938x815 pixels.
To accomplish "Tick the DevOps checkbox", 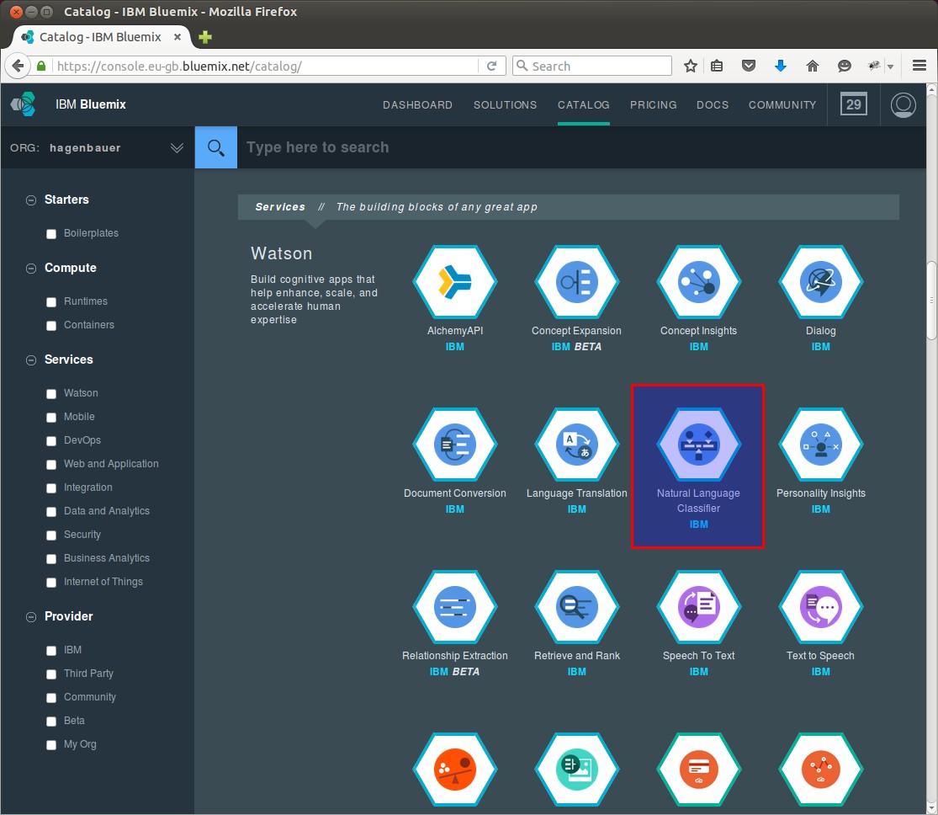I will (51, 441).
